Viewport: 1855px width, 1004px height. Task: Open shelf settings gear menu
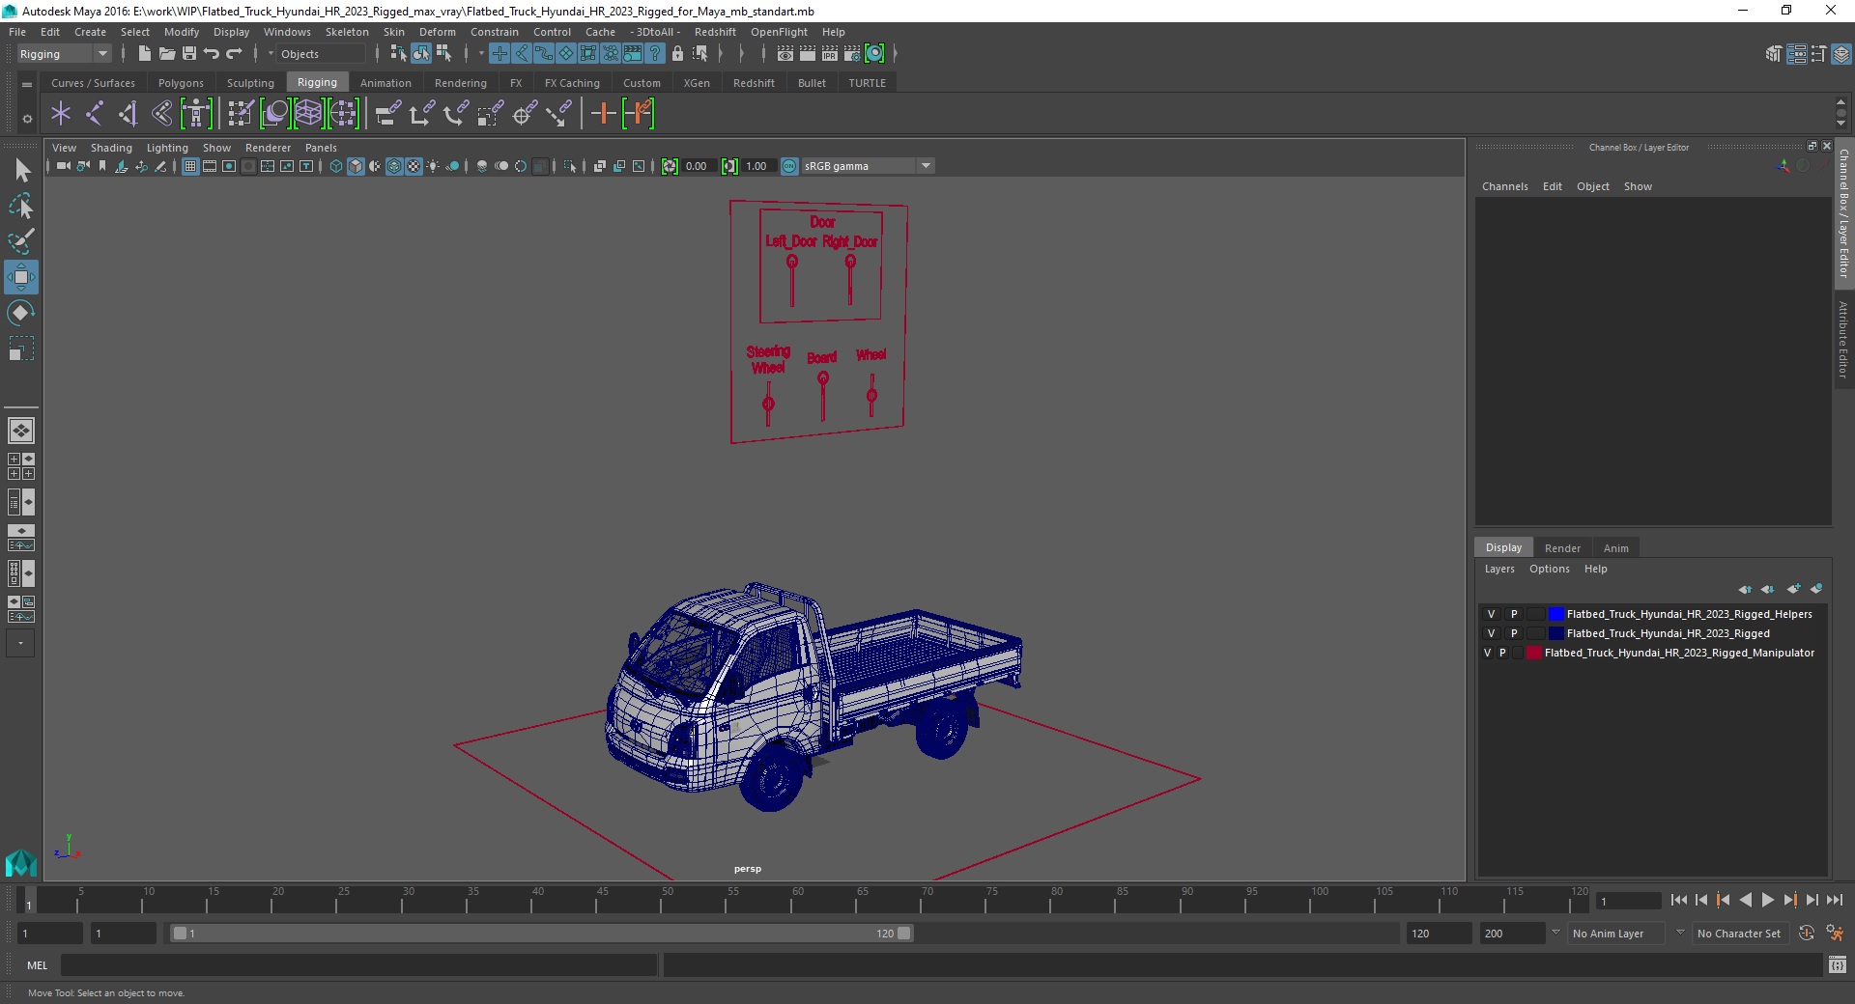coord(27,119)
